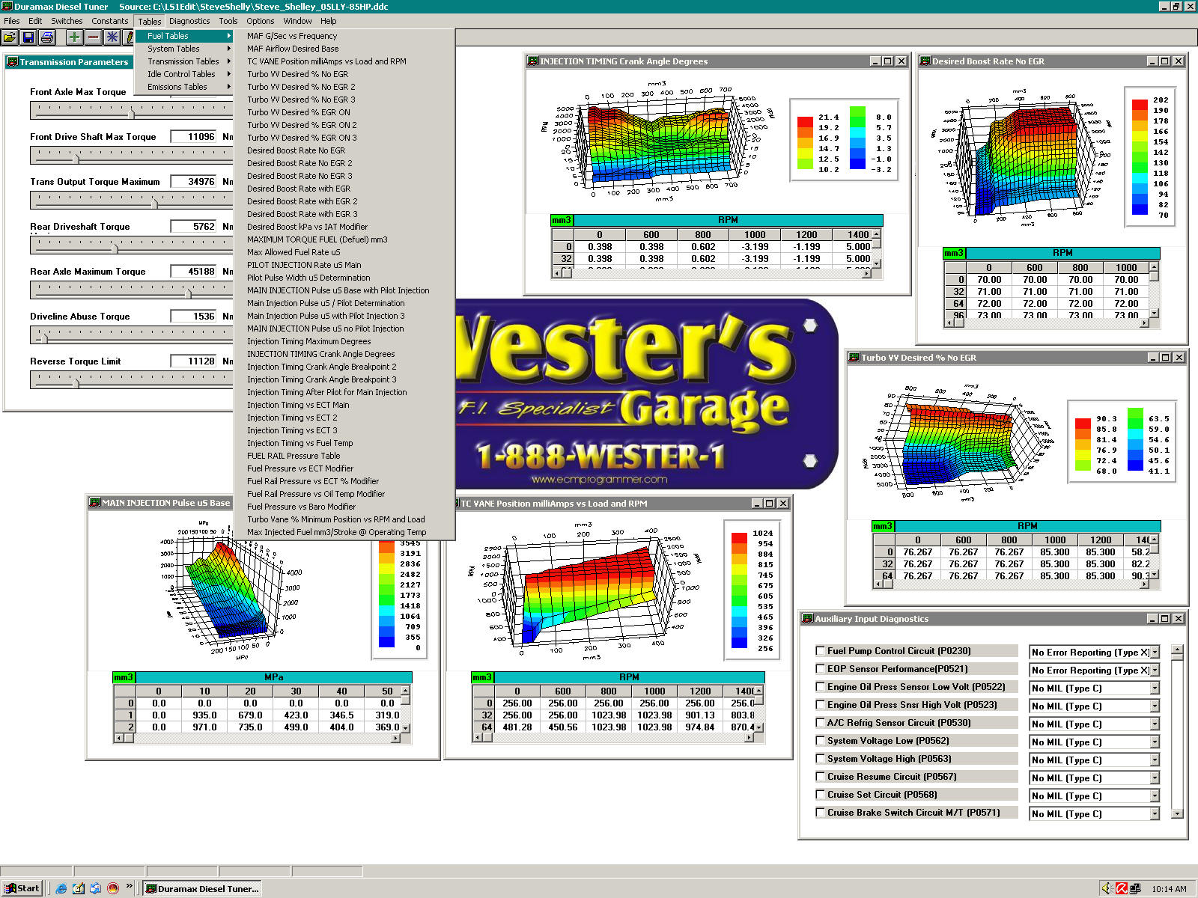Enable Fuel Pump Control Circuit (P0230)
The width and height of the screenshot is (1198, 898).
[x=821, y=650]
